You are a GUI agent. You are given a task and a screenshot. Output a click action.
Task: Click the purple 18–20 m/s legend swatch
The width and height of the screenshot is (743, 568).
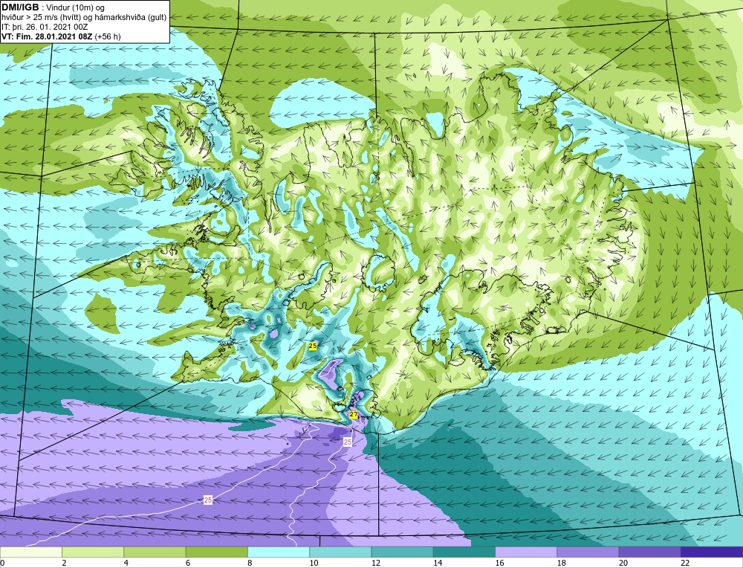(x=588, y=552)
